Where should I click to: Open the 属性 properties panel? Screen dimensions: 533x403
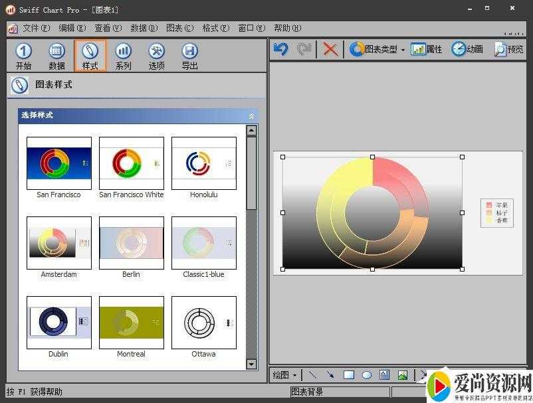click(x=427, y=49)
